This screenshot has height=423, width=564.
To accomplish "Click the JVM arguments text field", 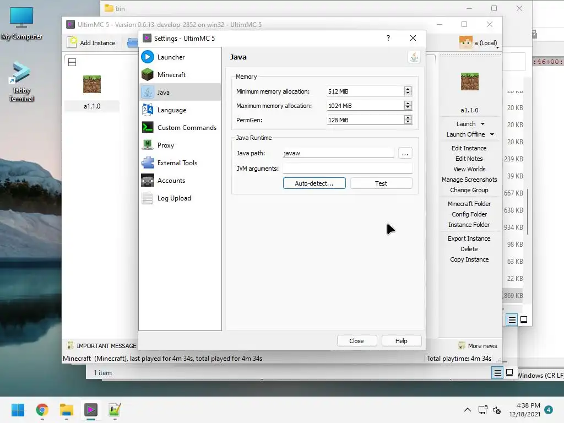I will (x=348, y=169).
